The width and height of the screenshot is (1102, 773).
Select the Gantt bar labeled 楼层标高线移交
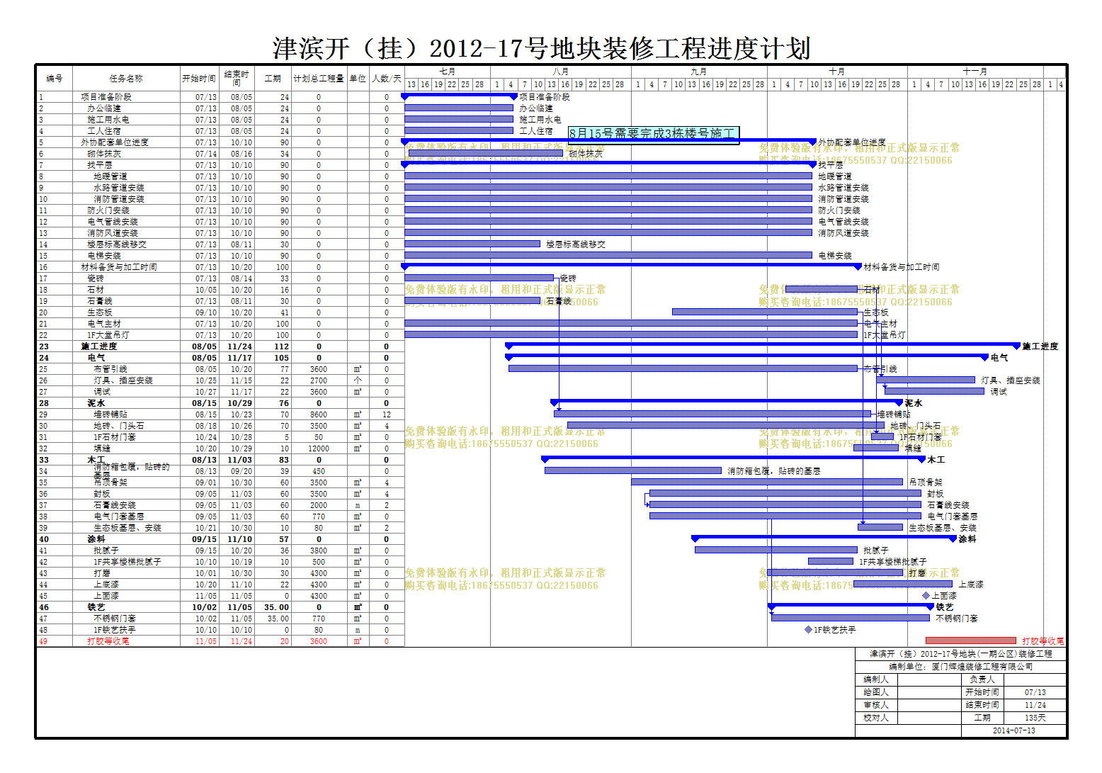(x=472, y=244)
